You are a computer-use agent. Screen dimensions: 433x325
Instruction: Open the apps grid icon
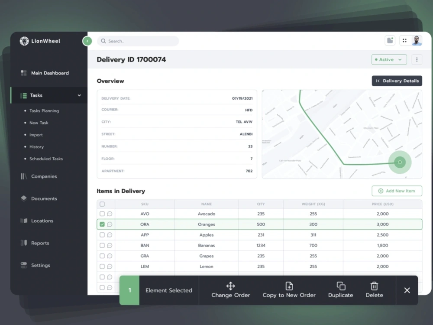tap(404, 41)
